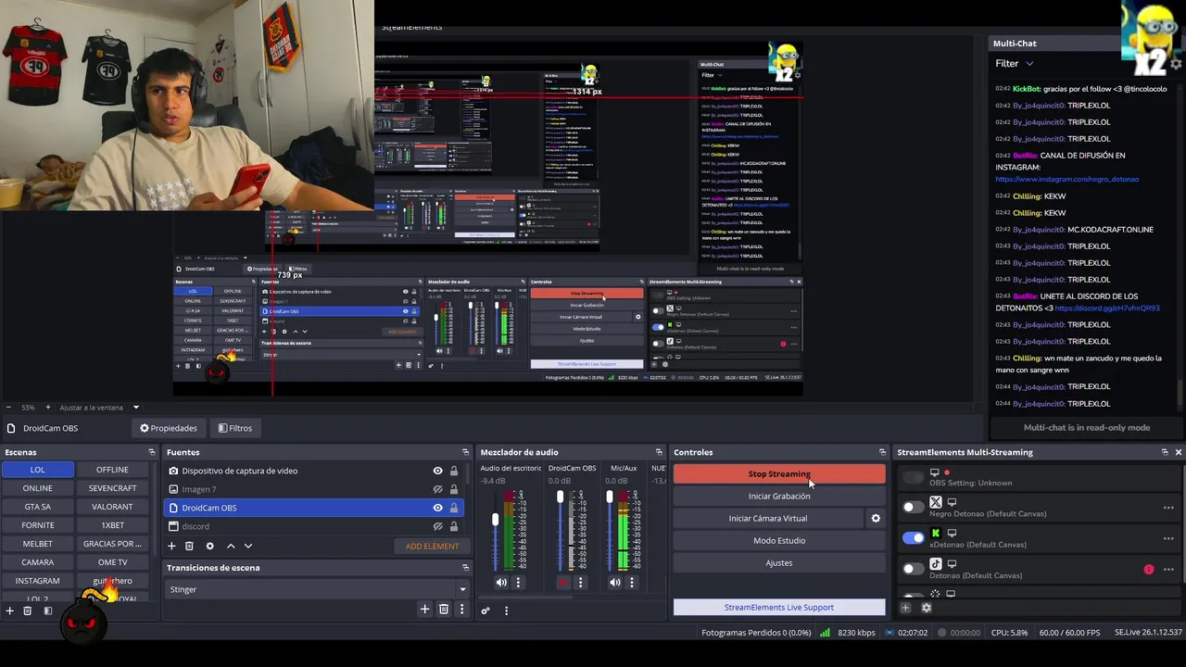Screen dimensions: 1186x667
Task: Click the Modo Estudio button
Action: click(x=779, y=541)
